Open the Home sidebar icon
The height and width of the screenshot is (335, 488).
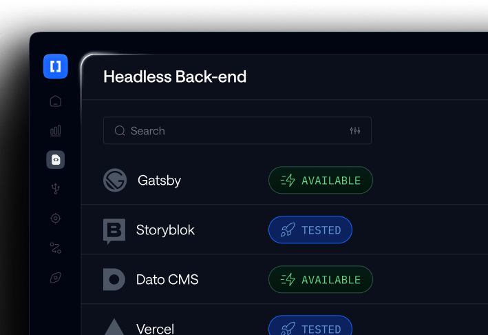tap(55, 101)
